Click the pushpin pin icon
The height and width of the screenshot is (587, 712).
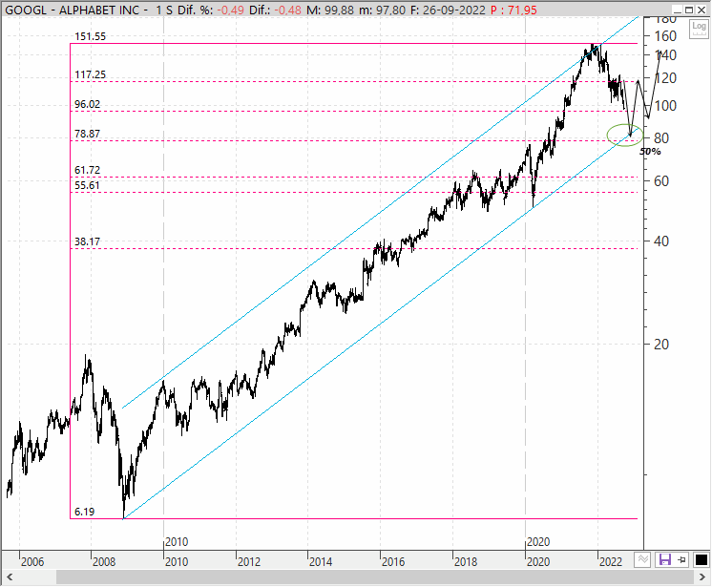682,559
